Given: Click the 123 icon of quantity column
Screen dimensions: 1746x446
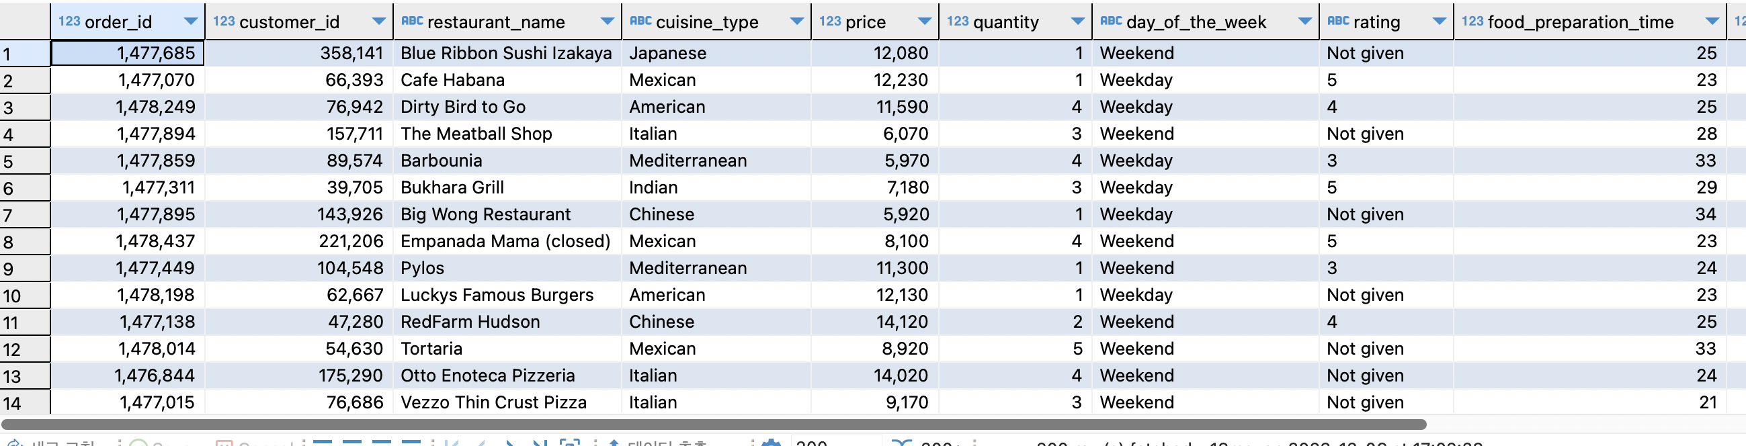Looking at the screenshot, I should [957, 21].
